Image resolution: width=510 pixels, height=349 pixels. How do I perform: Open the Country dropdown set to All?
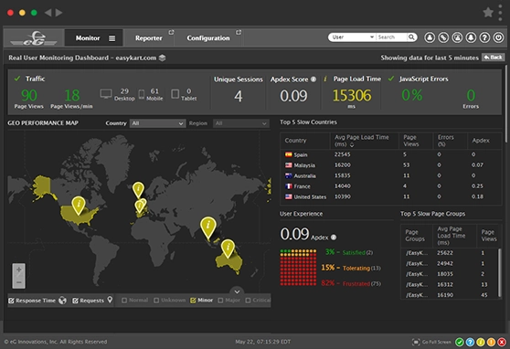click(157, 123)
